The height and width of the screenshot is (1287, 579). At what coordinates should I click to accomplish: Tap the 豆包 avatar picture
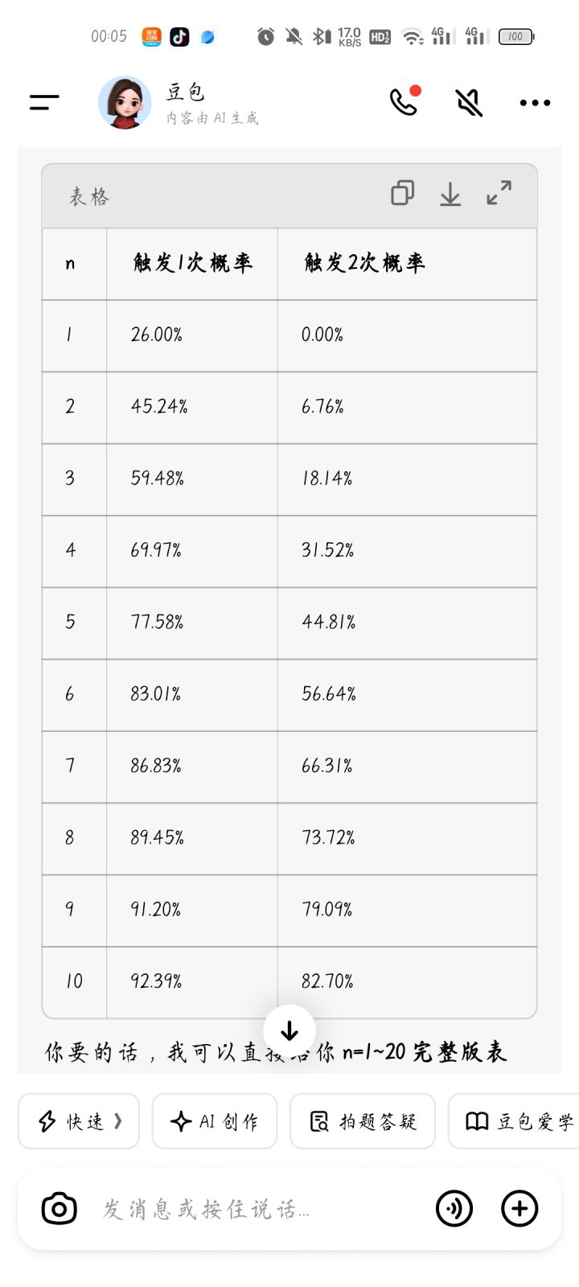tap(125, 102)
